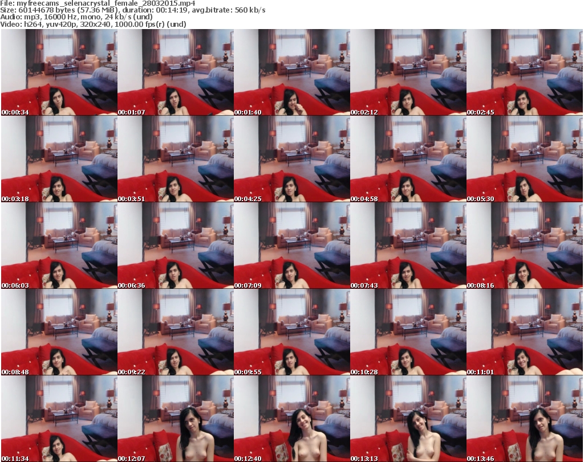Pick the thumbnail stamped 00:06:36
The height and width of the screenshot is (462, 584).
coord(176,246)
